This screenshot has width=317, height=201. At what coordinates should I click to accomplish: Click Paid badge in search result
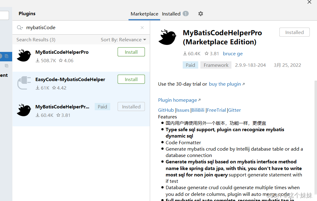[102, 107]
